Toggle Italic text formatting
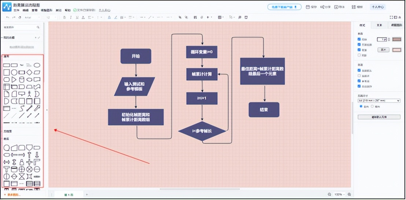 [x=71, y=18]
